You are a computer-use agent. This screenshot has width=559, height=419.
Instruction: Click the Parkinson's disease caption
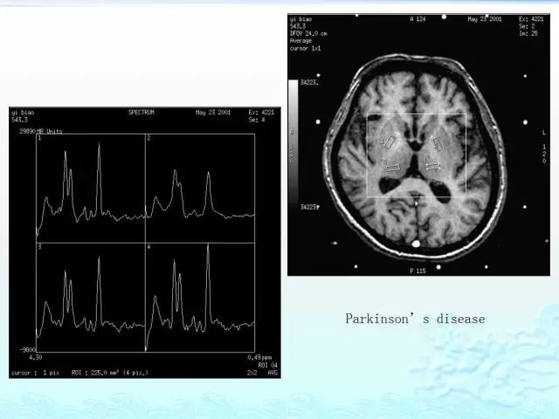415,319
